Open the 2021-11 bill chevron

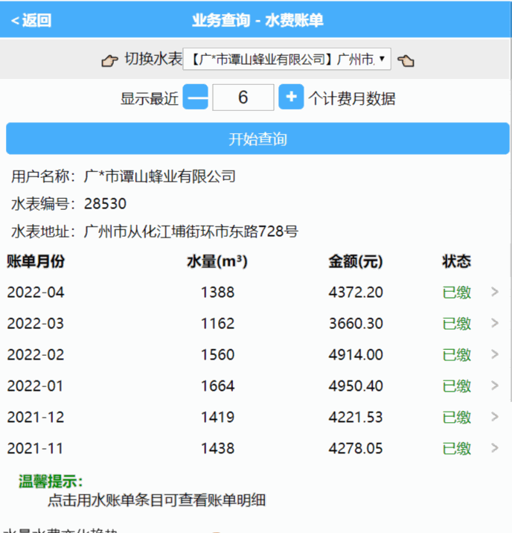495,449
